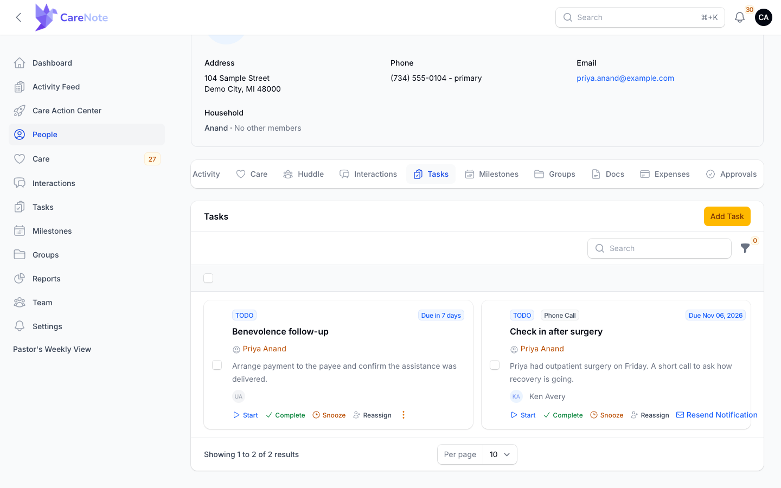The width and height of the screenshot is (781, 488).
Task: Open the CA user avatar menu
Action: (764, 17)
